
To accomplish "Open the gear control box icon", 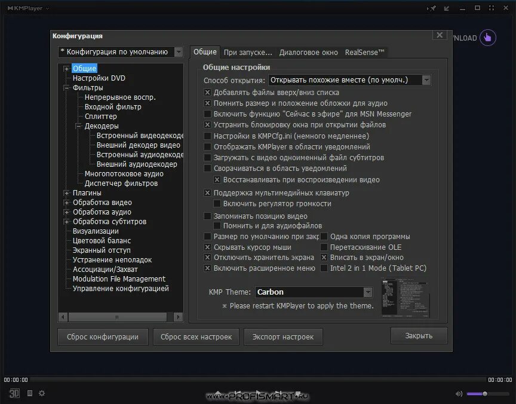I will click(42, 393).
